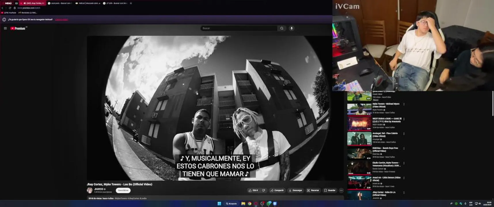Open the YouTube bookmark in bookmarks bar
The height and width of the screenshot is (207, 494).
pyautogui.click(x=9, y=13)
